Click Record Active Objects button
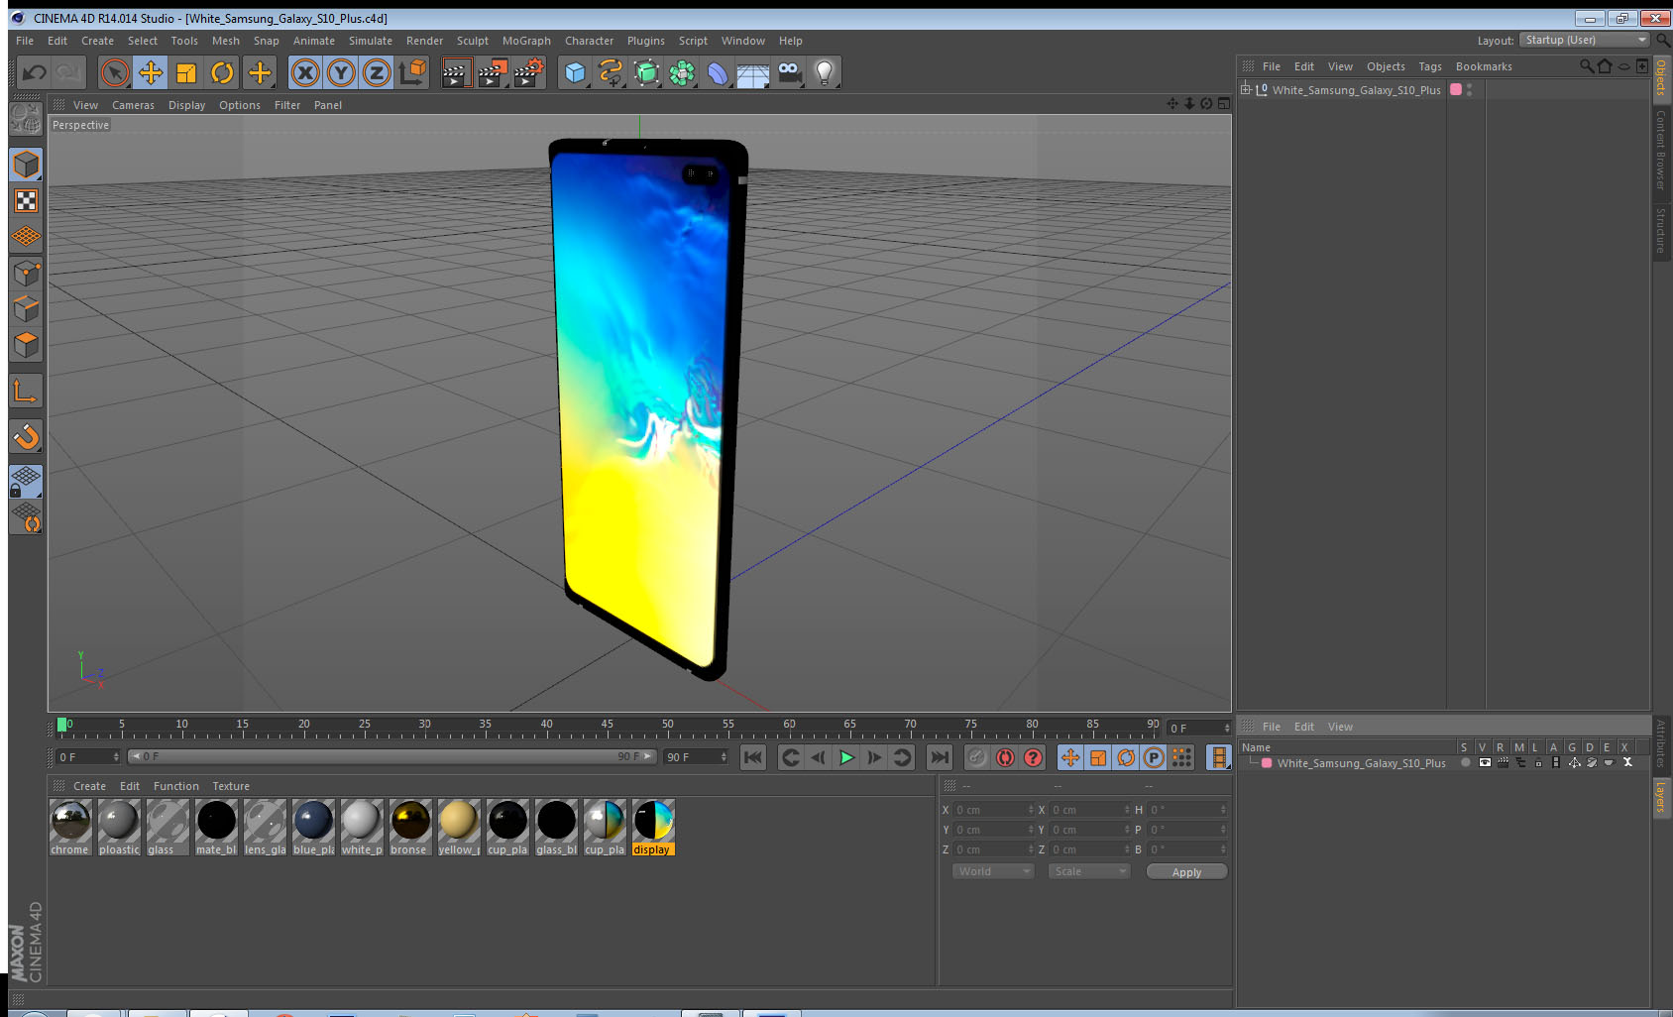 977,757
